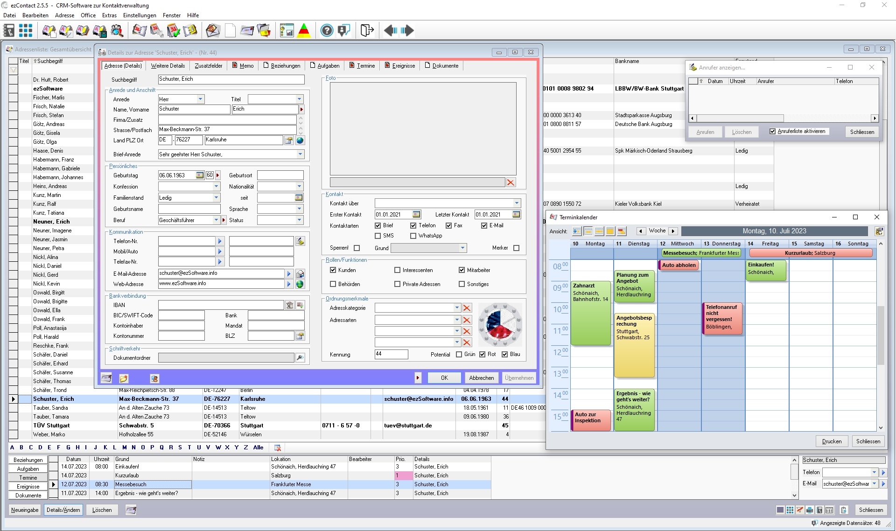This screenshot has width=896, height=531.
Task: Toggle the WhatsApp contact checkbox
Action: point(413,236)
